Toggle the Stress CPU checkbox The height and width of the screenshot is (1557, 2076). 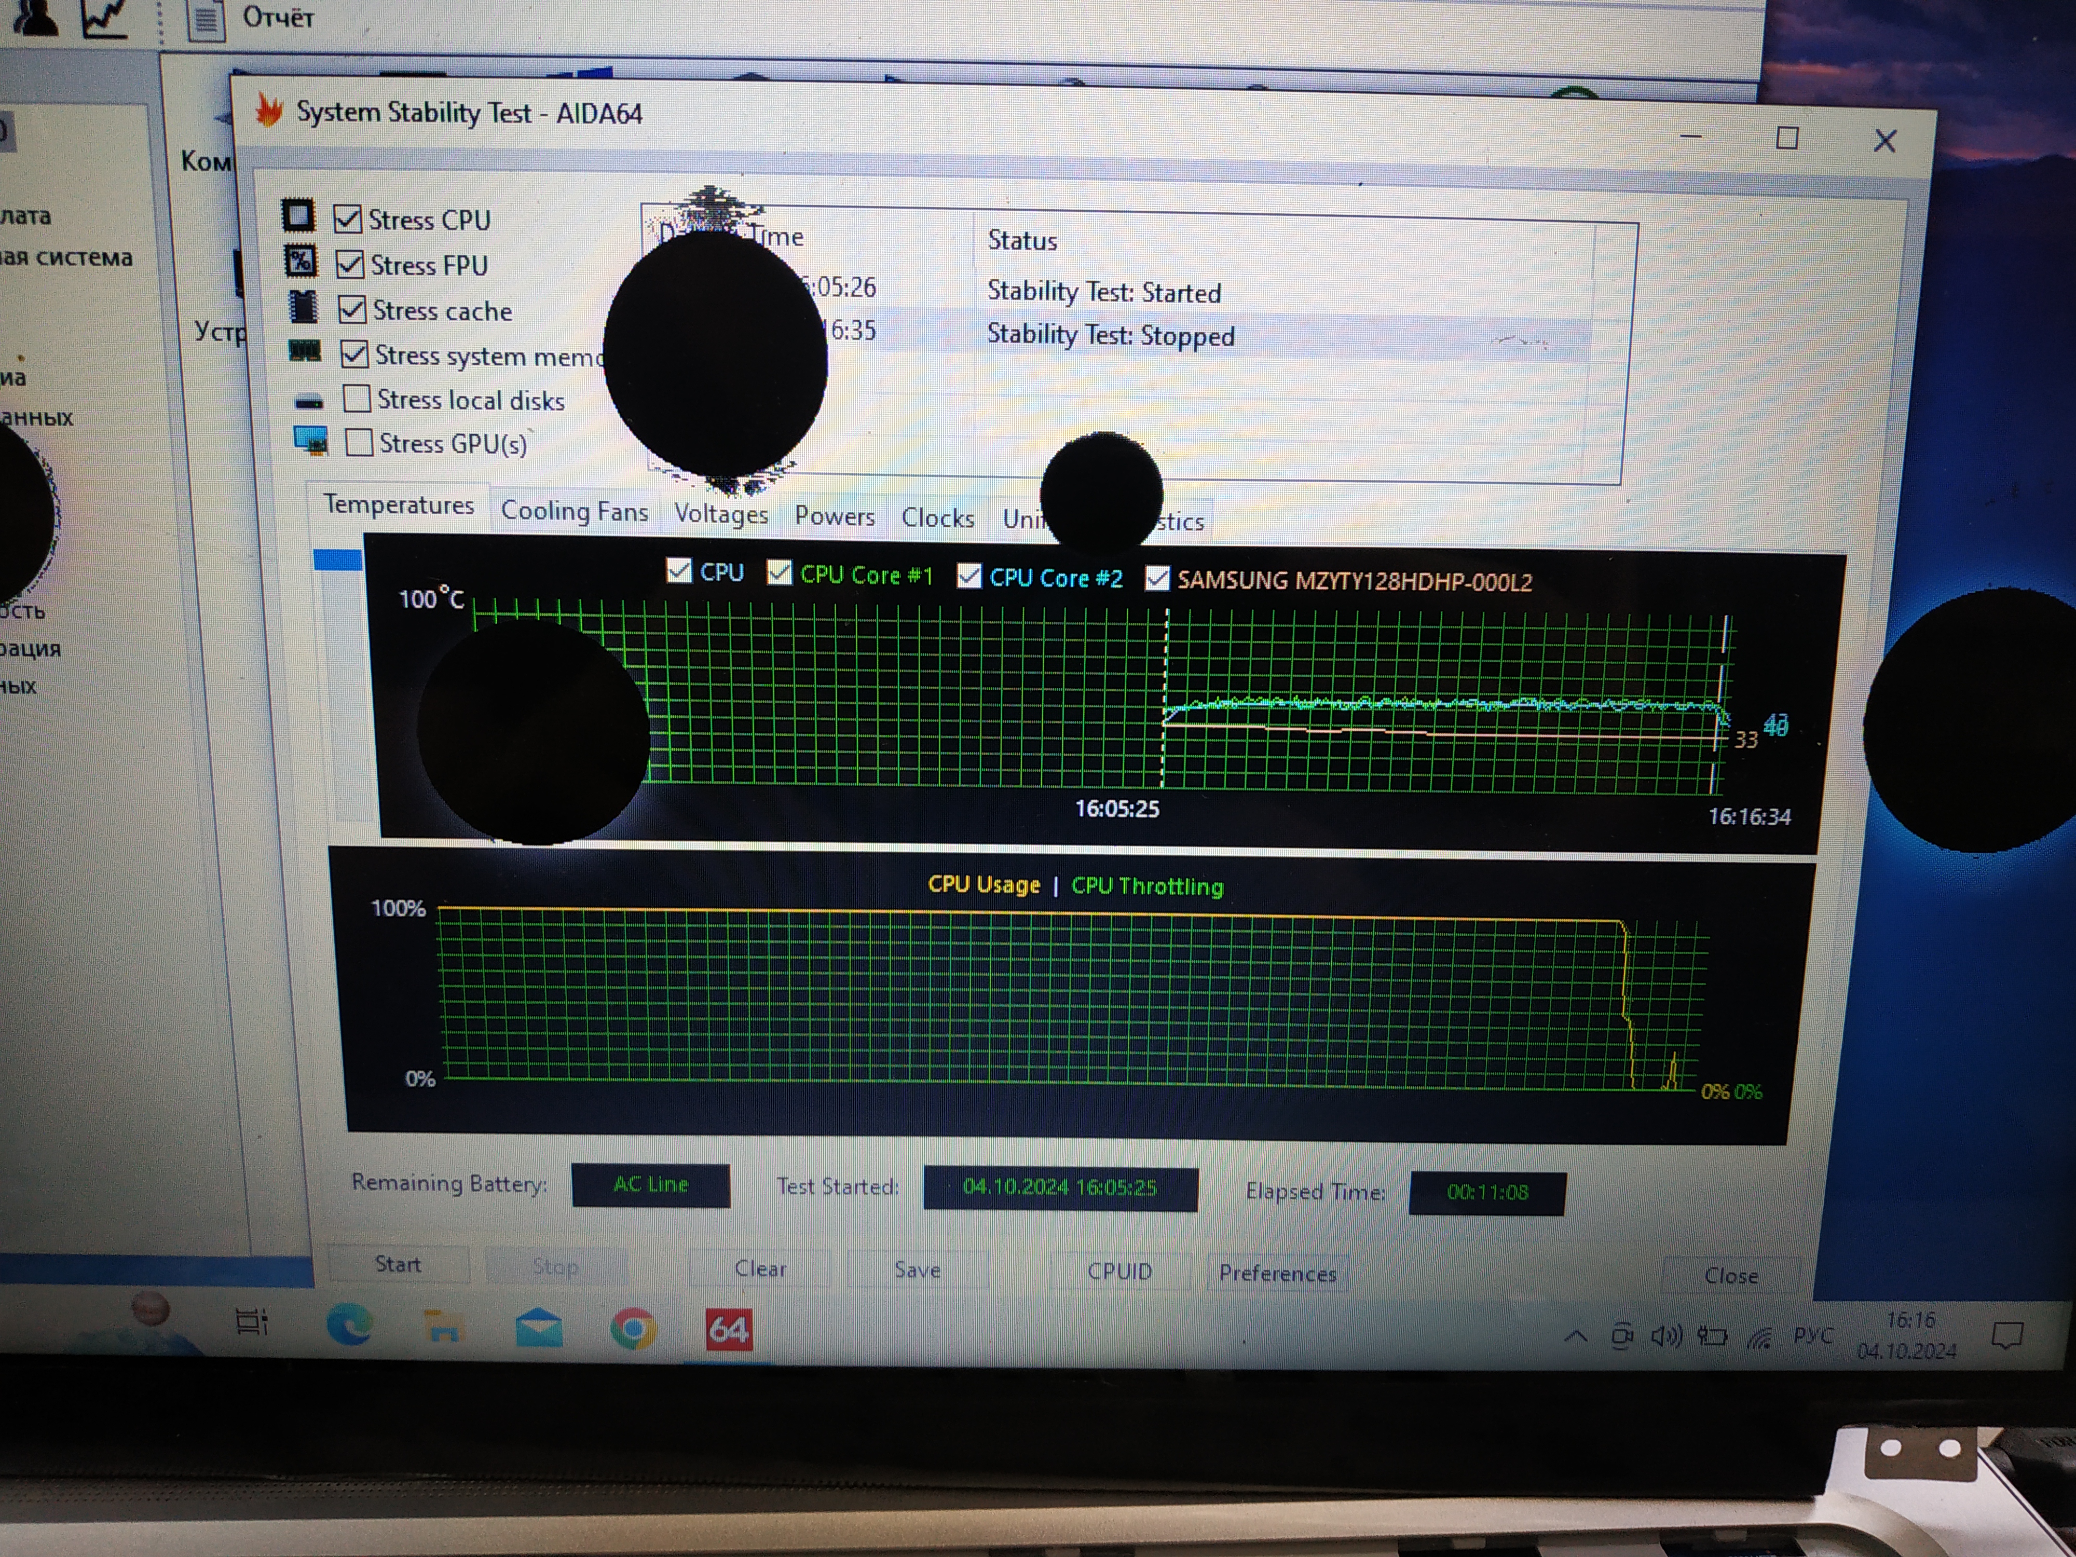click(347, 218)
